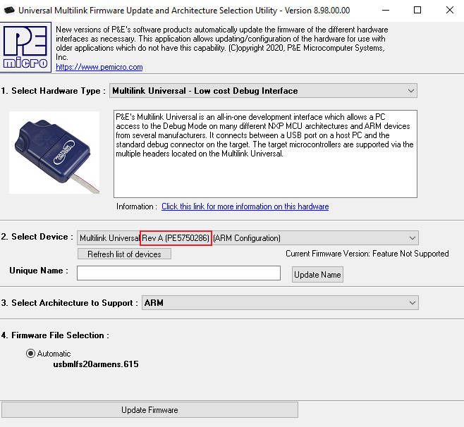Expand the Select Hardware Type dropdown
464x427 pixels.
point(411,91)
